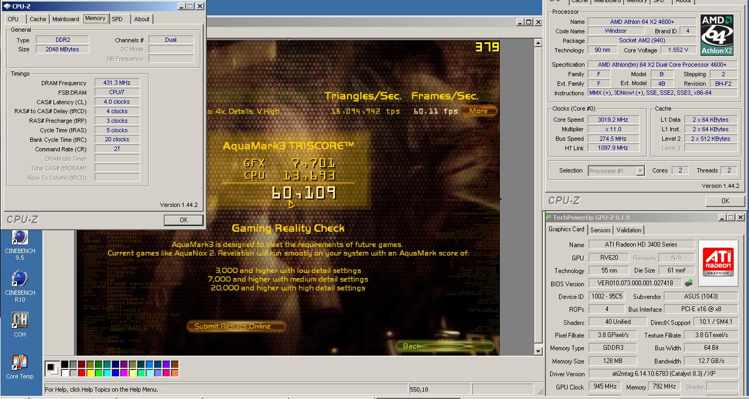The image size is (749, 399).
Task: Click the CAS# Latency value 4.0 clocks
Action: pyautogui.click(x=117, y=102)
